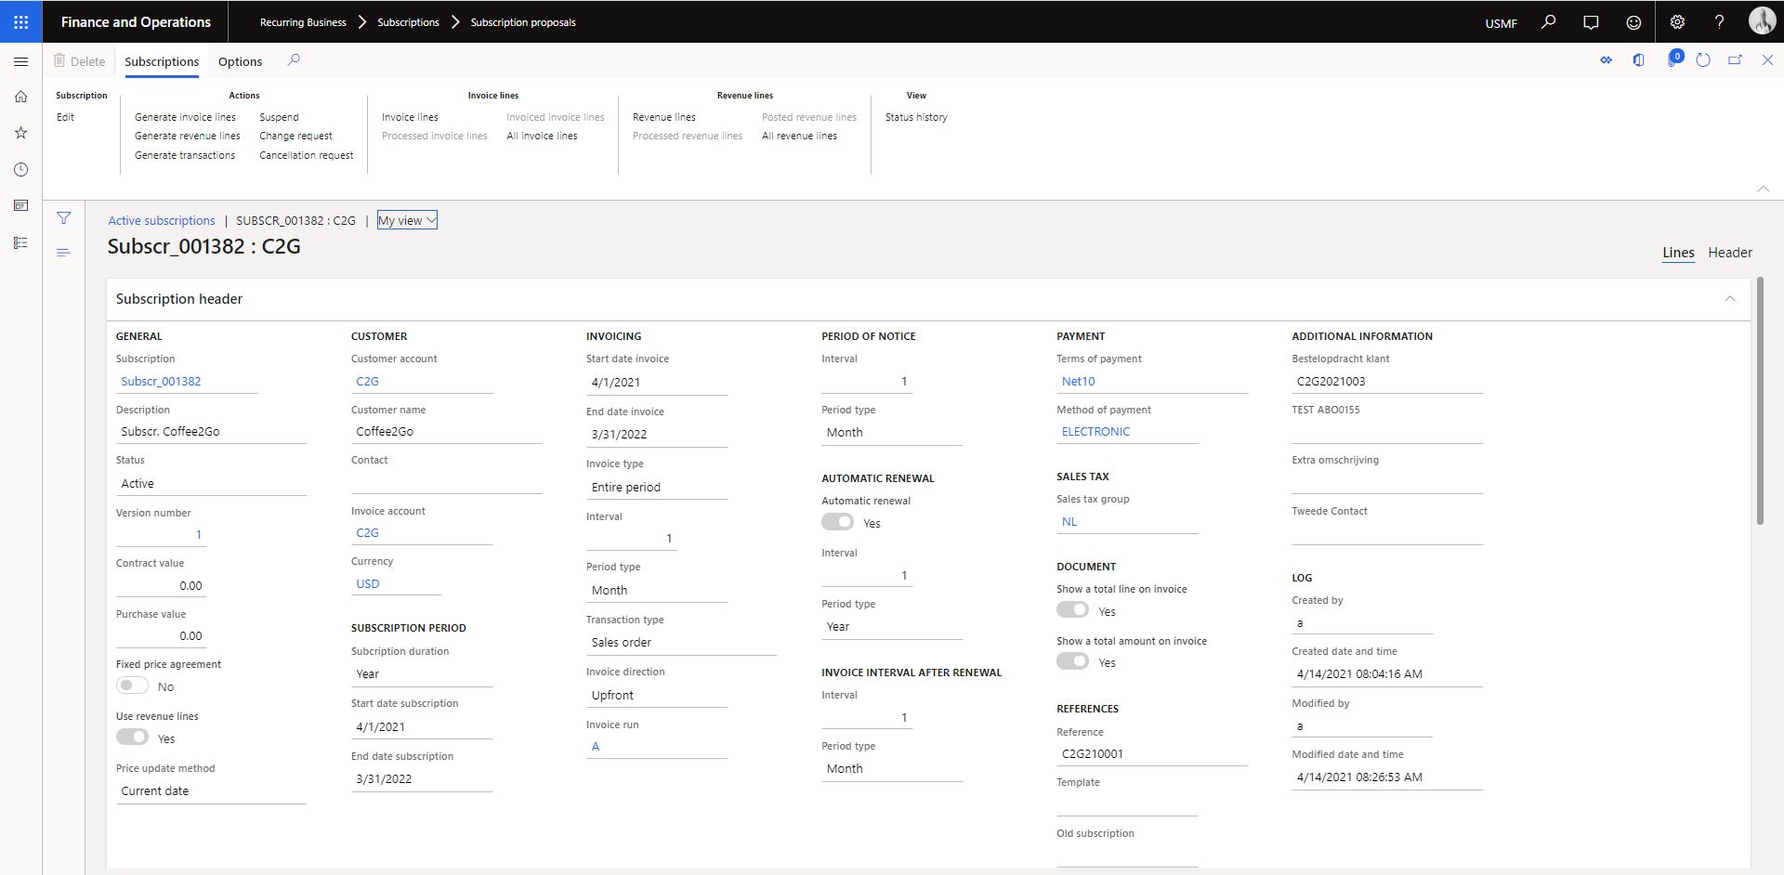Open the Favorites star in sidebar
This screenshot has height=875, width=1784.
pos(20,133)
